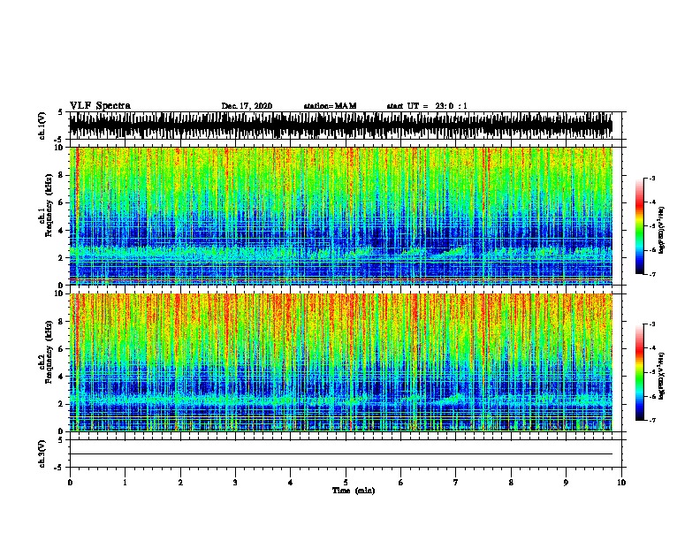Click the "station=MAM" header label
Image resolution: width=700 pixels, height=541 pixels.
pos(330,106)
